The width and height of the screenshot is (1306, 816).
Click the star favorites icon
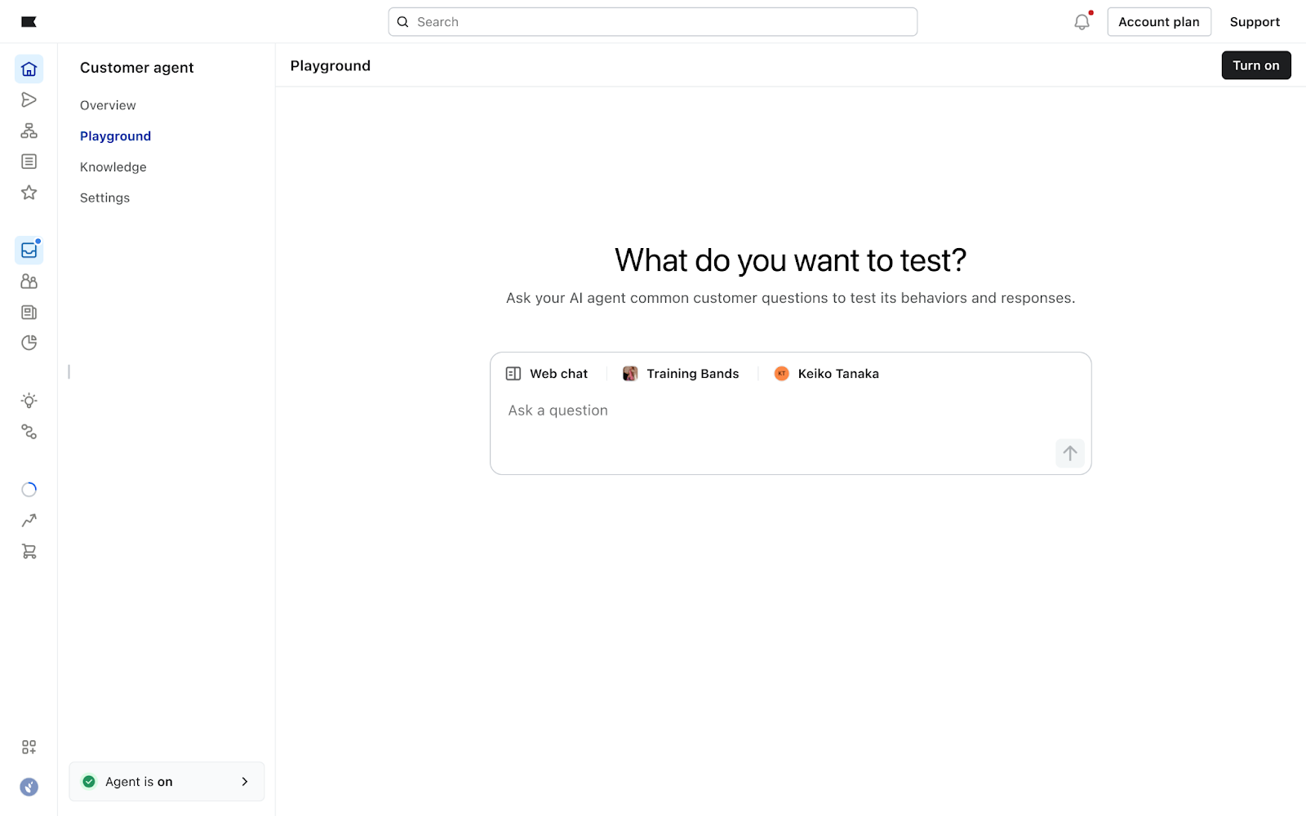click(x=29, y=193)
